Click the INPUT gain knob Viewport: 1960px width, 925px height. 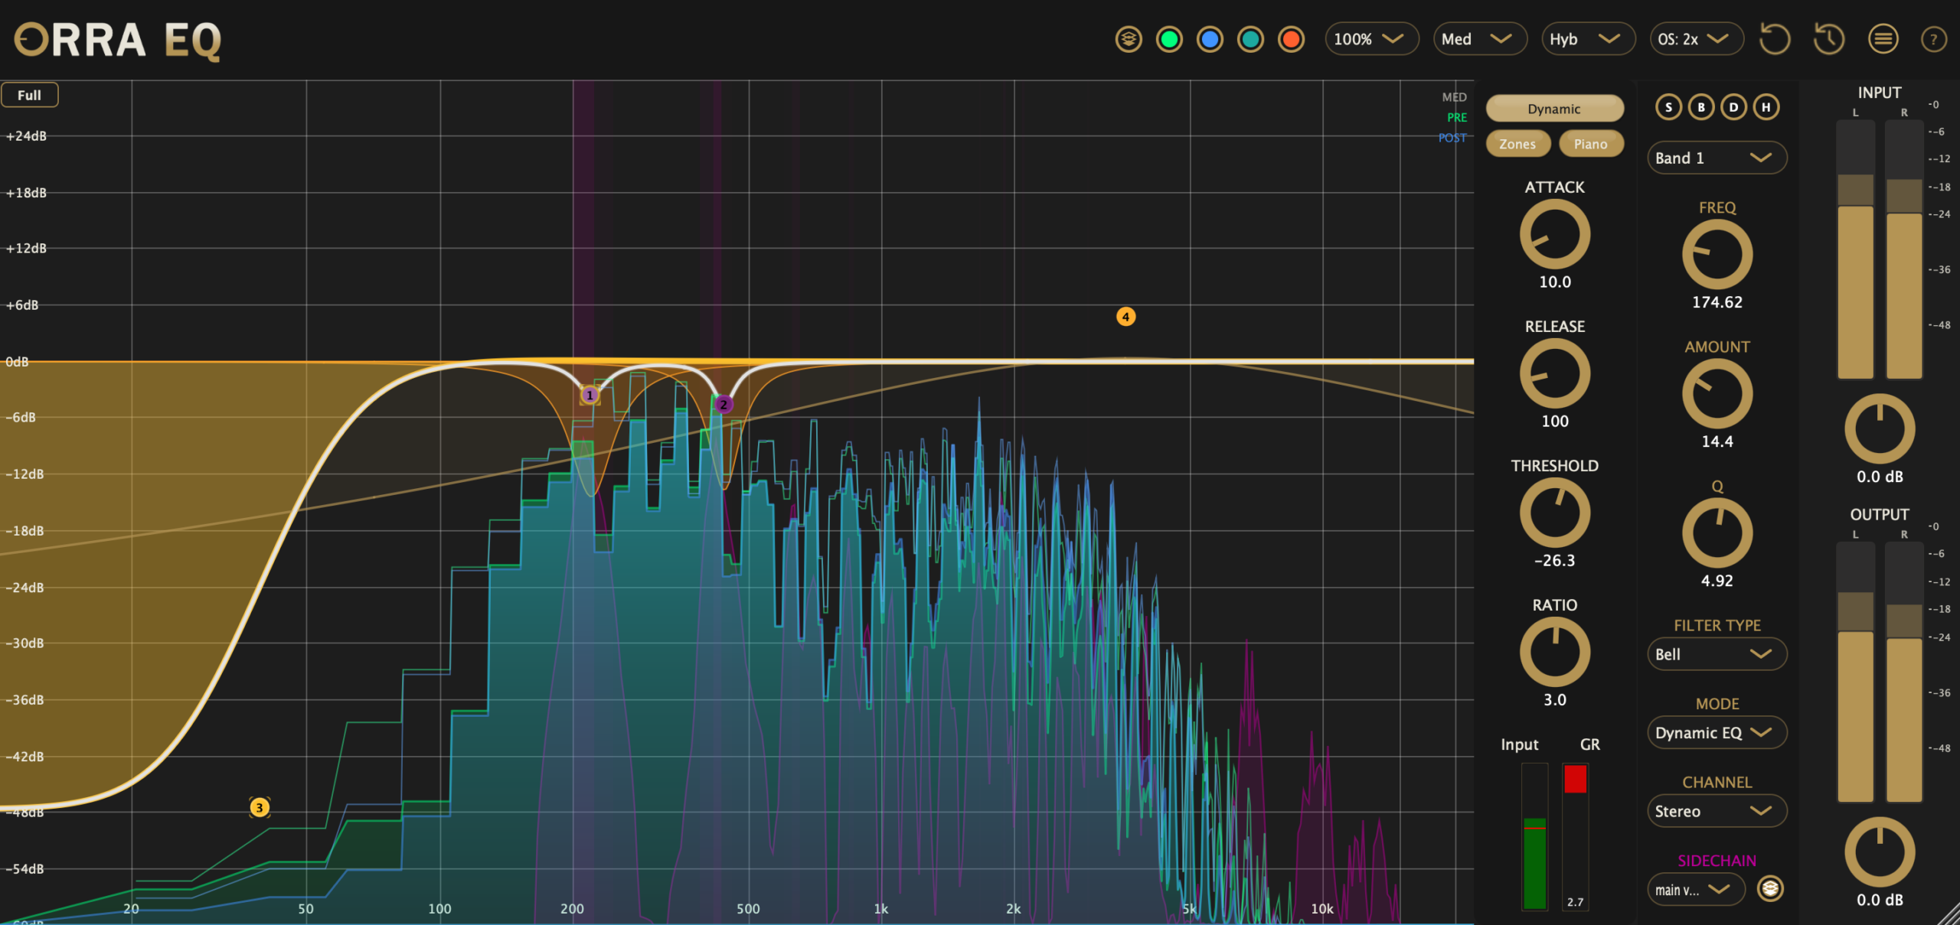click(1879, 429)
